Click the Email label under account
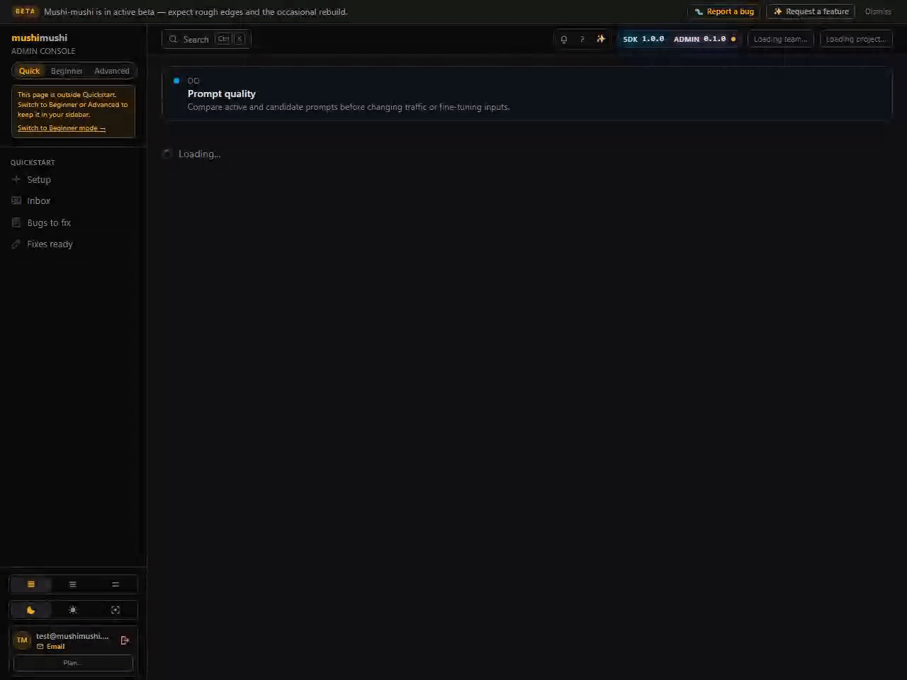This screenshot has height=680, width=907. pos(51,647)
